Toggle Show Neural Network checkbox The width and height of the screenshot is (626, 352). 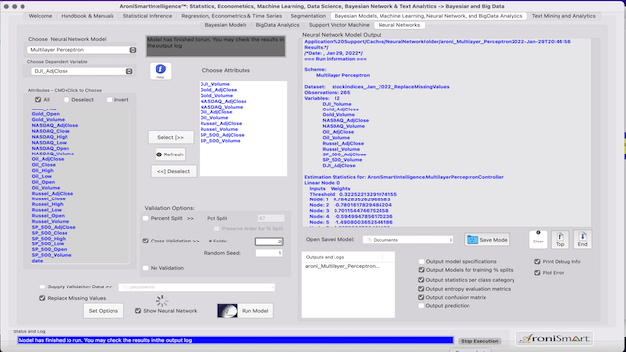click(138, 311)
